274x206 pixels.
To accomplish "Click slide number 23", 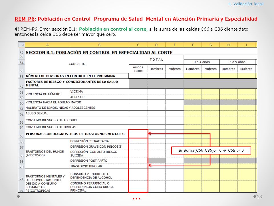I will point(259,197).
